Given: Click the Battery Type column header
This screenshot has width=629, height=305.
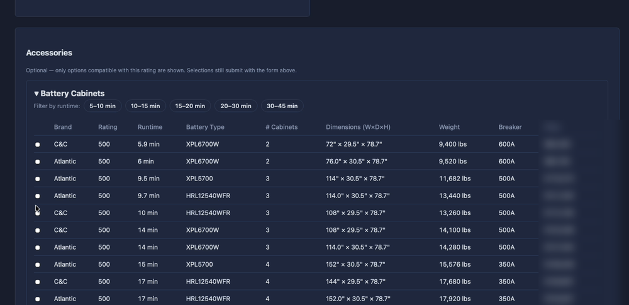Looking at the screenshot, I should (205, 127).
